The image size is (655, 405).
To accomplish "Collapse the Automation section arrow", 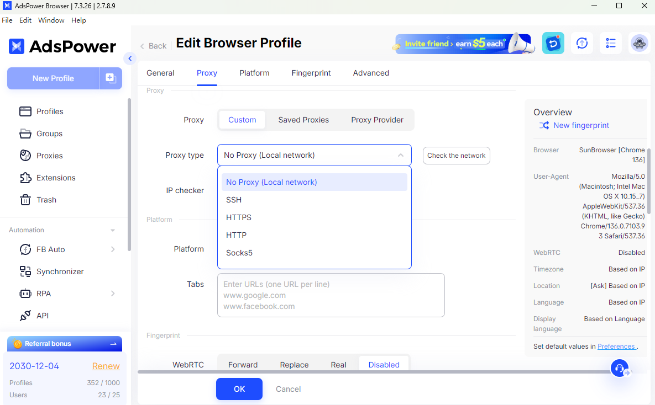I will [x=112, y=230].
